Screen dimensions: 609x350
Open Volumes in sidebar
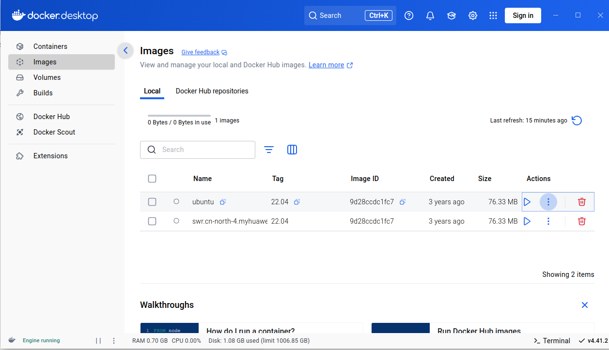coord(62,77)
